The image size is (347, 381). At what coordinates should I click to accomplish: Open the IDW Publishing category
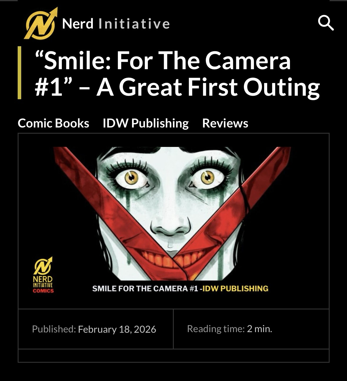(x=146, y=123)
